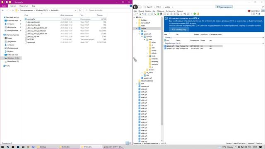Click the green play arrow toolbar icon

[x=158, y=14]
